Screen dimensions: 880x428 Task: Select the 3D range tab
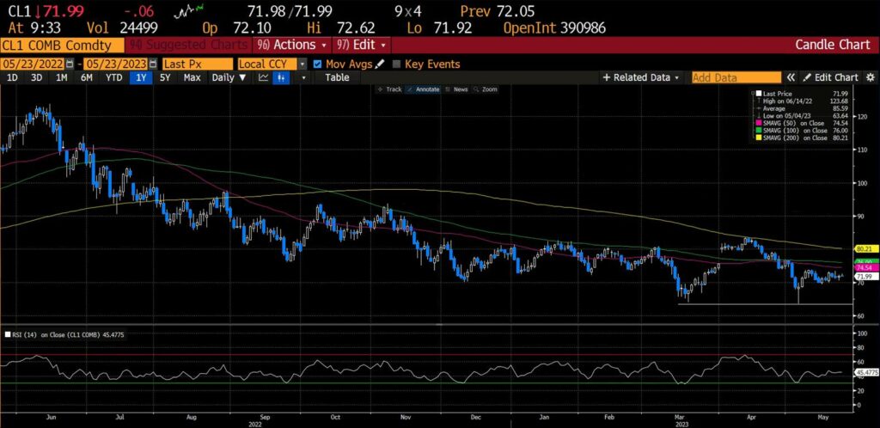[x=36, y=78]
